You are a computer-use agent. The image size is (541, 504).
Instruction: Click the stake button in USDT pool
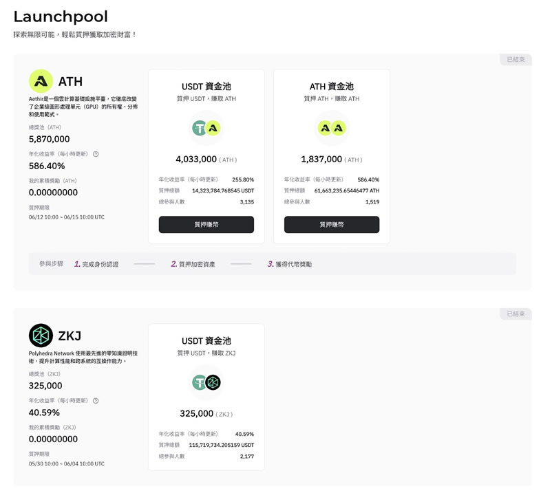[206, 224]
